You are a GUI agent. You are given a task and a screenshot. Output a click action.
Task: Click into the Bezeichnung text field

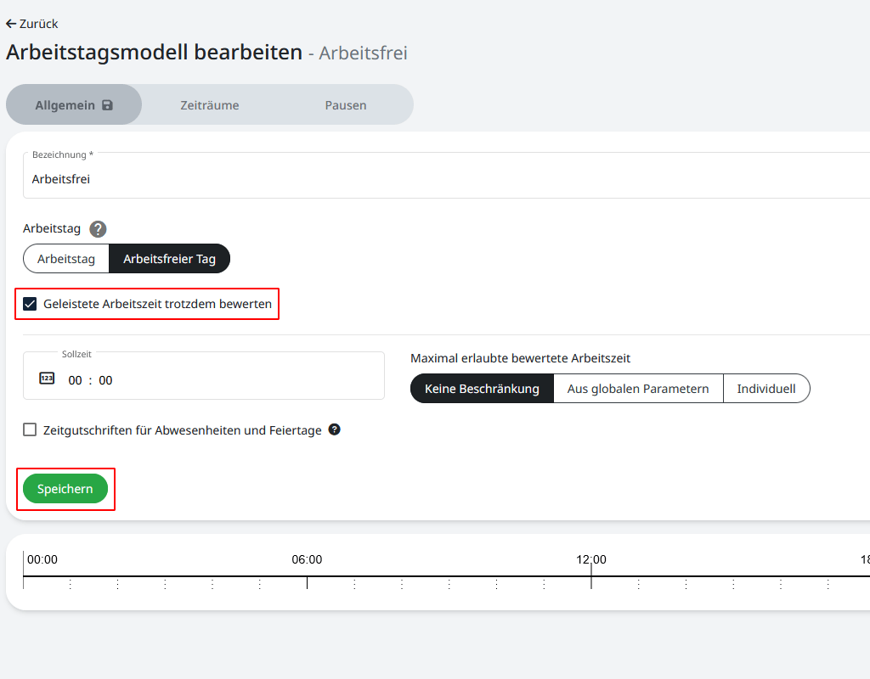425,179
